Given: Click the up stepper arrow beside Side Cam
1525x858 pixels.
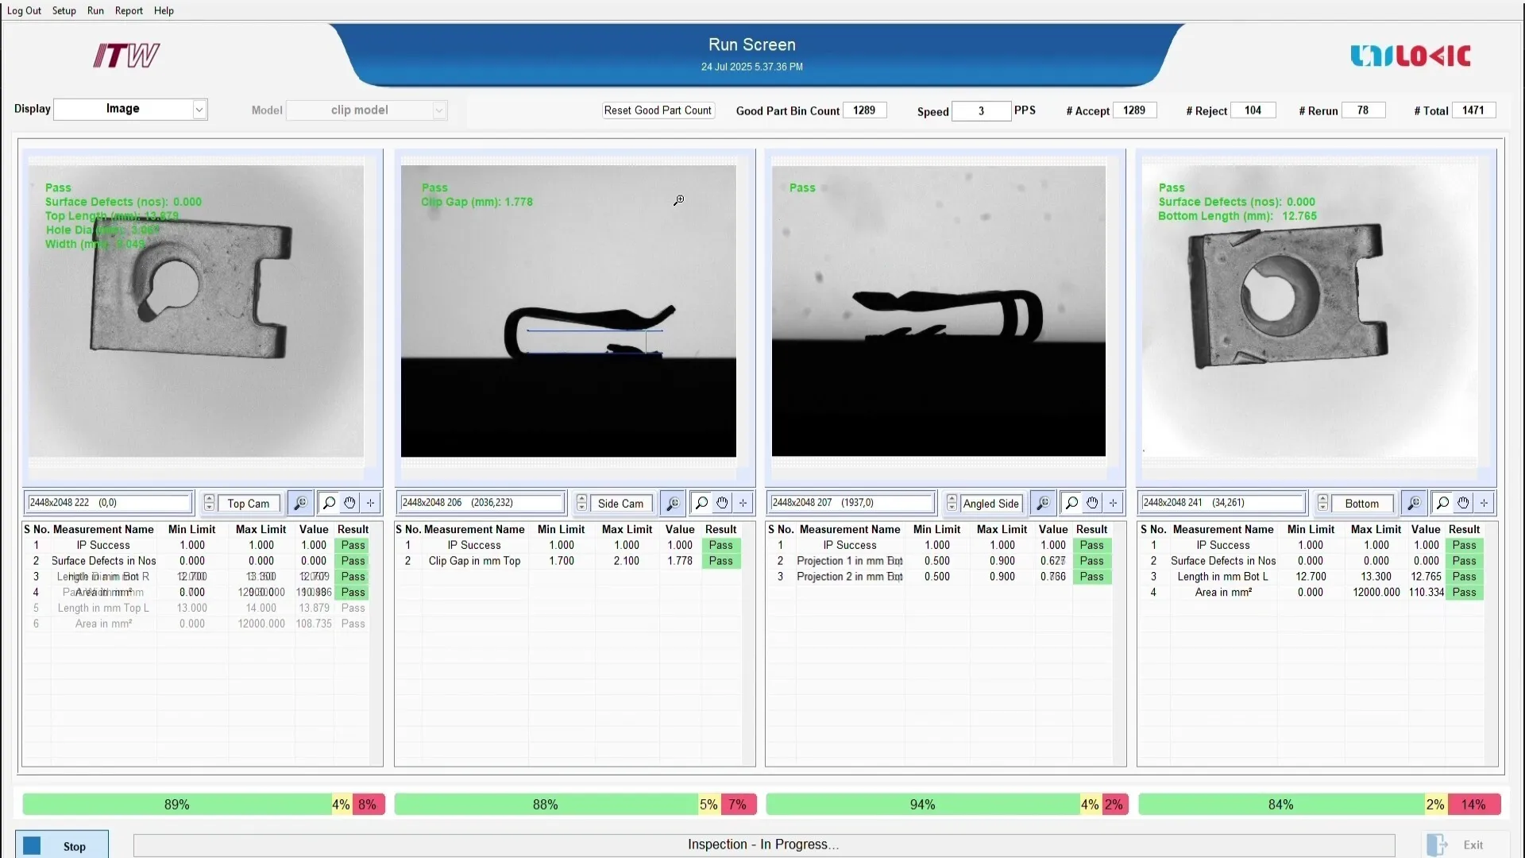Looking at the screenshot, I should point(581,498).
